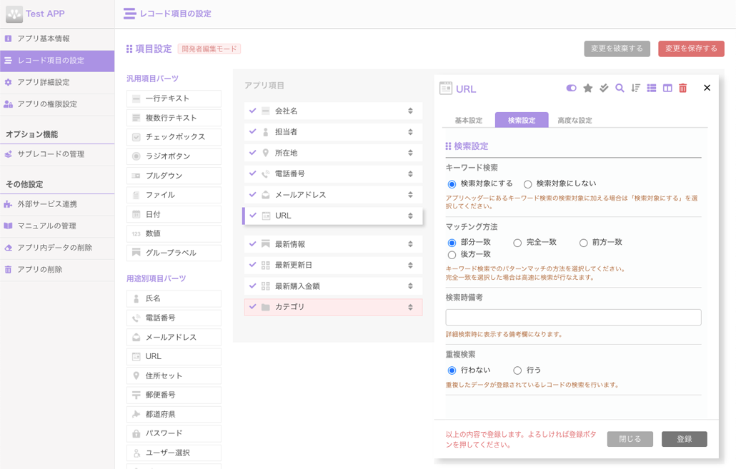This screenshot has height=469, width=736.
Task: Open アプリ基本情報 in sidebar
Action: pyautogui.click(x=57, y=39)
